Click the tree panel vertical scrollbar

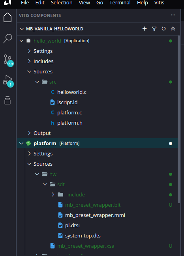[179, 119]
